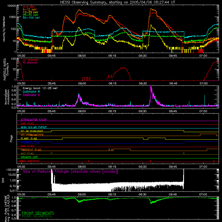Click the '06:00' tick under counts plot
The image size is (222, 222).
(82, 56)
